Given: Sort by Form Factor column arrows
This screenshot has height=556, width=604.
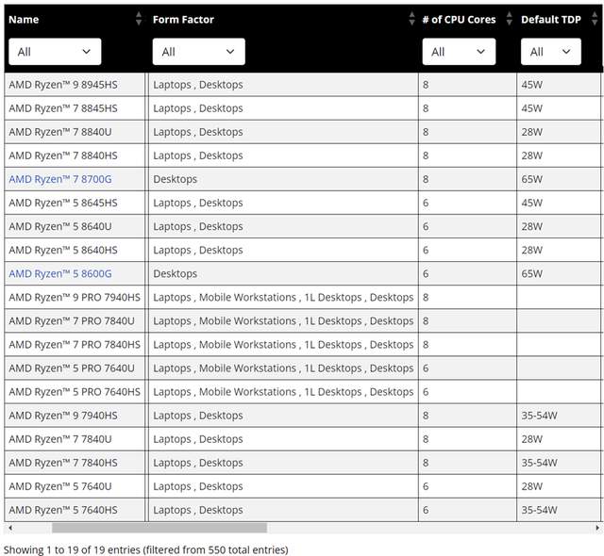Looking at the screenshot, I should pyautogui.click(x=411, y=19).
